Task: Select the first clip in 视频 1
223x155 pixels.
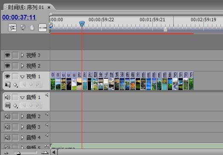Action: (53, 81)
